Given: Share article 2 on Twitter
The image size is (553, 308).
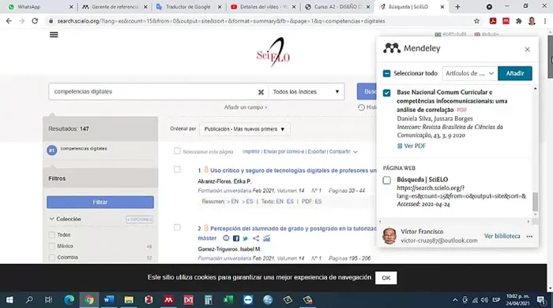Looking at the screenshot, I should click(246, 239).
